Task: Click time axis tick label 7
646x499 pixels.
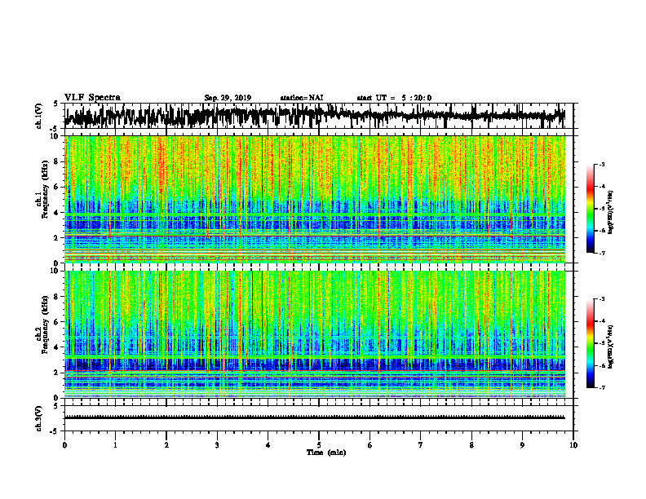Action: tap(421, 445)
